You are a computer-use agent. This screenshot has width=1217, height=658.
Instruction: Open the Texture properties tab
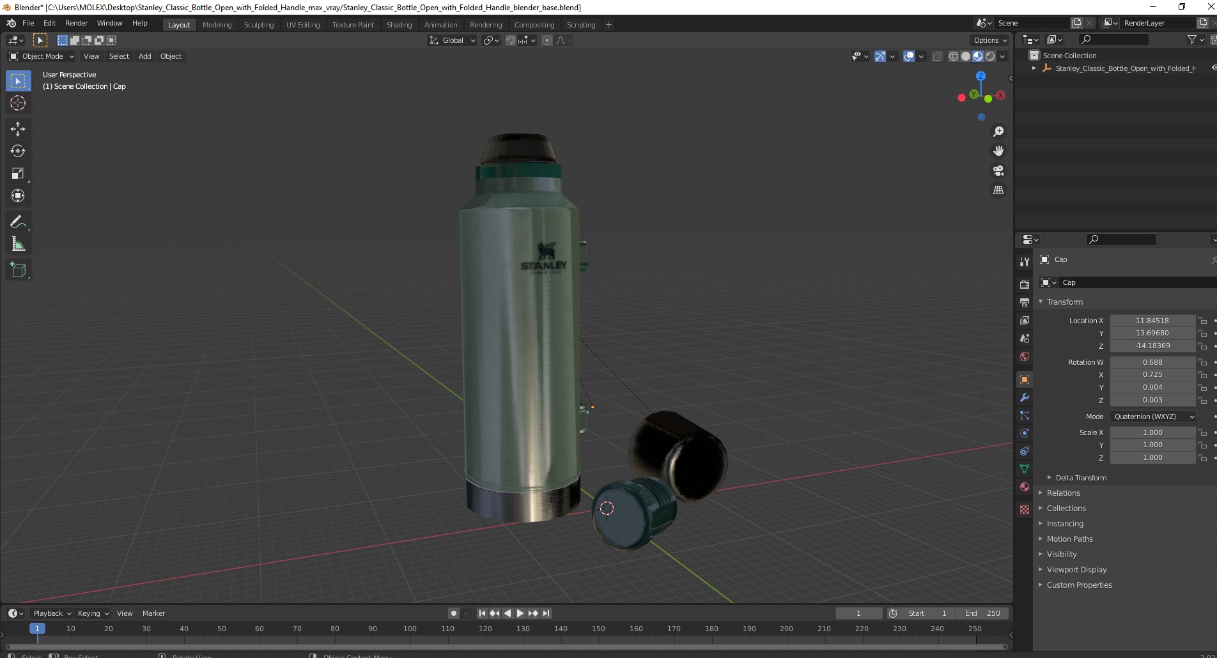click(1025, 510)
